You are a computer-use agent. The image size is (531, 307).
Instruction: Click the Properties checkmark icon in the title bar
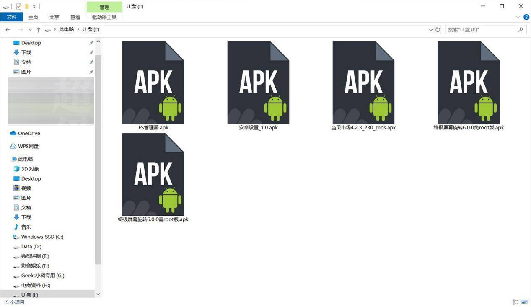click(18, 6)
